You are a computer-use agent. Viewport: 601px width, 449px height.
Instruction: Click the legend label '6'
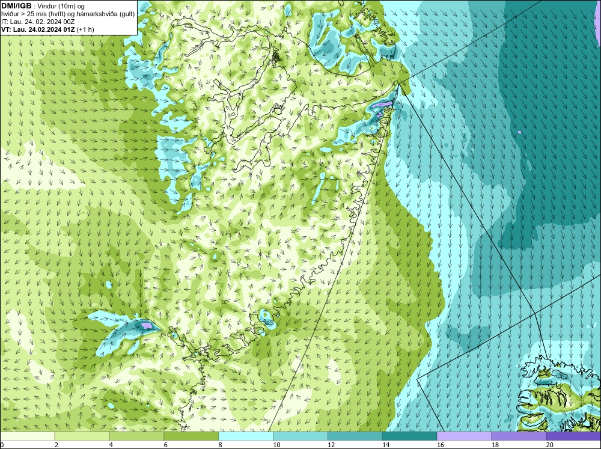pyautogui.click(x=166, y=445)
